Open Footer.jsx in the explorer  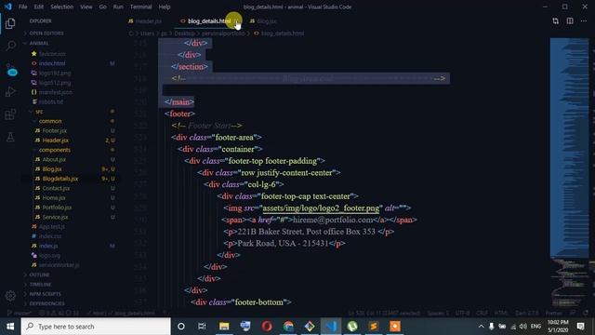click(x=54, y=130)
